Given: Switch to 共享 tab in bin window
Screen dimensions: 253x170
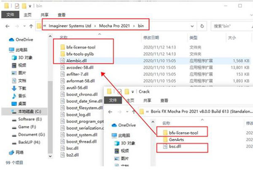Looking at the screenshot, I should pyautogui.click(x=45, y=15).
